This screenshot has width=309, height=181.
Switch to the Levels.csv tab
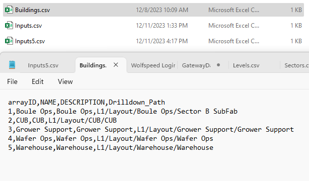coord(246,65)
